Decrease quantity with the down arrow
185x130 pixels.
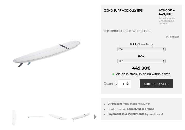point(128,85)
